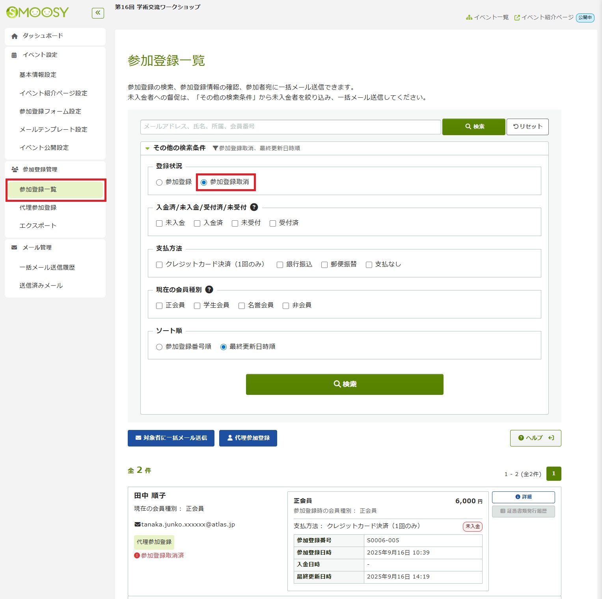Check the 未入金 checkbox
602x599 pixels.
pyautogui.click(x=159, y=223)
